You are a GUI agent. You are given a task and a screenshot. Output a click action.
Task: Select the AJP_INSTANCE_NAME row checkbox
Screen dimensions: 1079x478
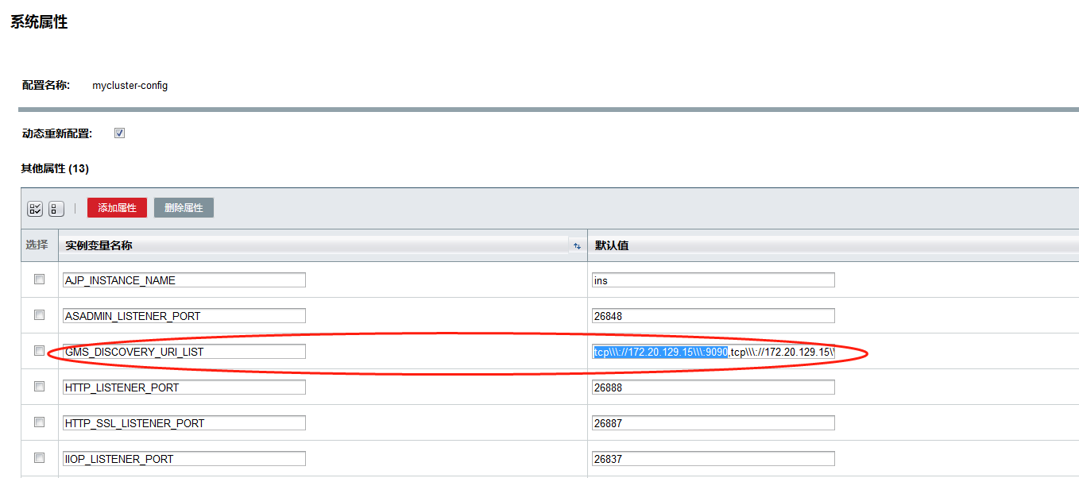click(x=39, y=279)
